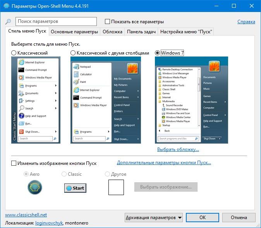Click the Aero shell start button image
Viewport: 261px width, 228px height.
[x=35, y=187]
